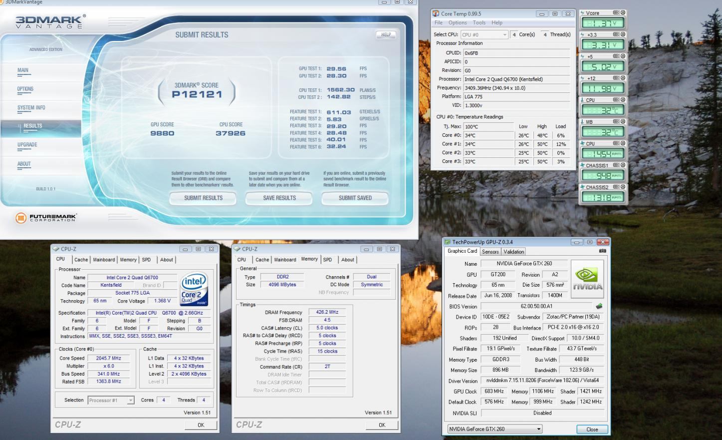This screenshot has height=440, width=722.
Task: Click OK in the CPU-Z processor window
Action: tap(201, 425)
